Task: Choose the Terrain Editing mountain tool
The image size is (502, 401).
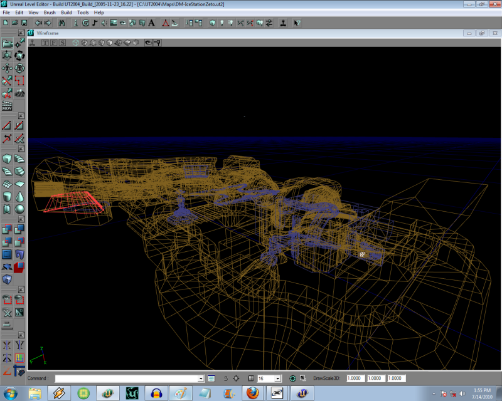Action: (x=19, y=93)
